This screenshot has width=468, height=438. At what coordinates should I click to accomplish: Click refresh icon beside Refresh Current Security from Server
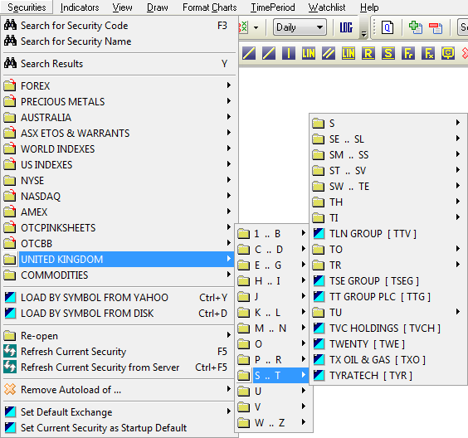(x=10, y=367)
